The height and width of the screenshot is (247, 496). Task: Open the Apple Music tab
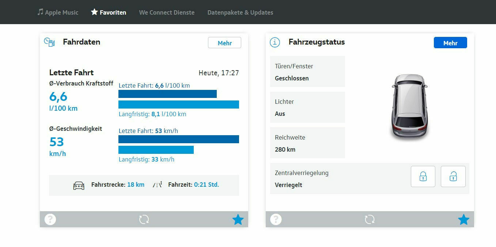[x=58, y=12]
